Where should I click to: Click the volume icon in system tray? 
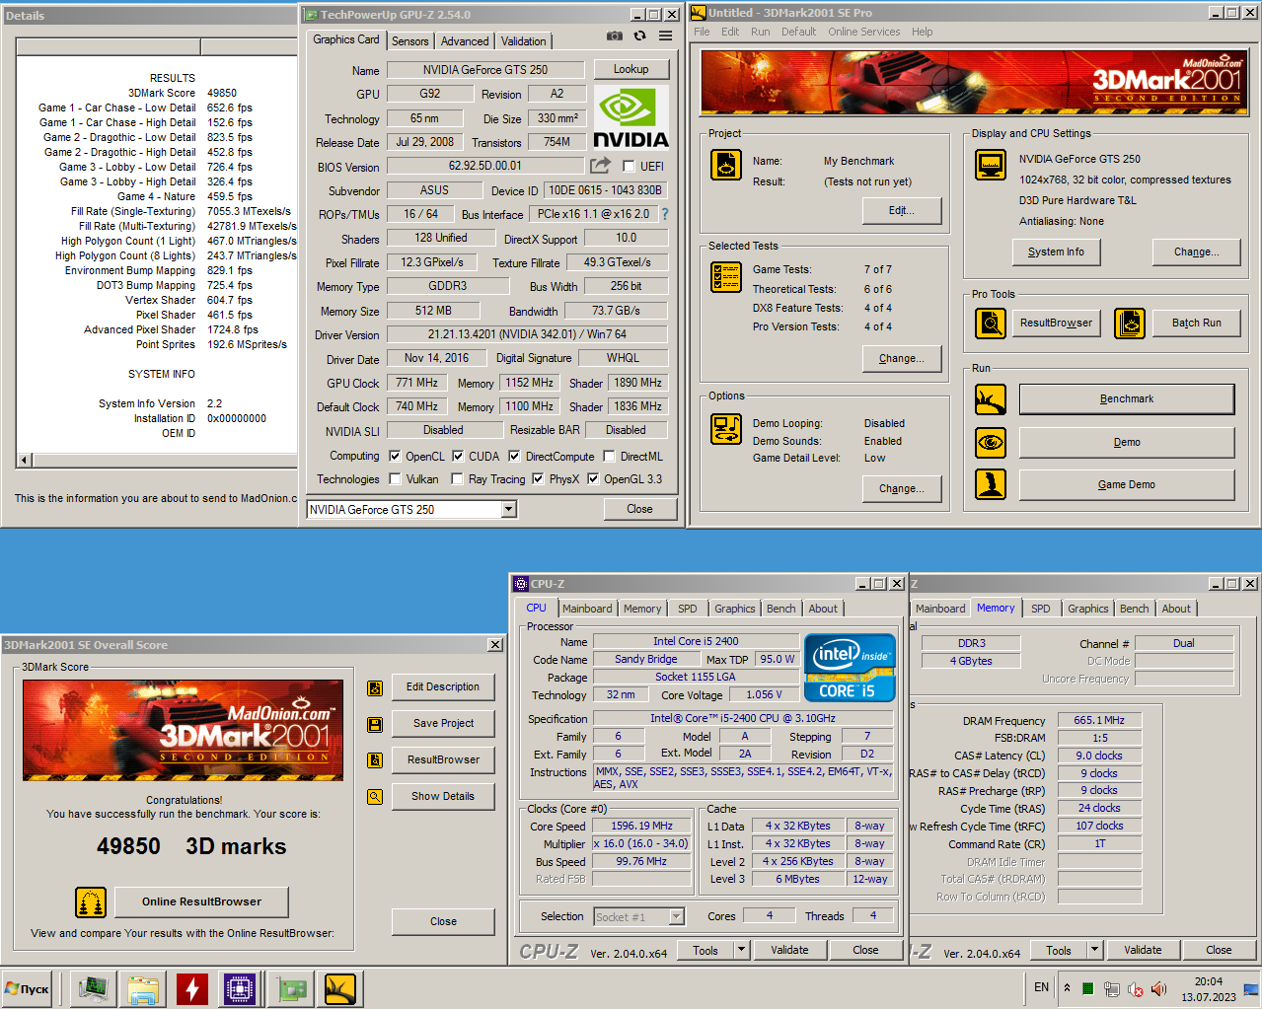point(1158,988)
